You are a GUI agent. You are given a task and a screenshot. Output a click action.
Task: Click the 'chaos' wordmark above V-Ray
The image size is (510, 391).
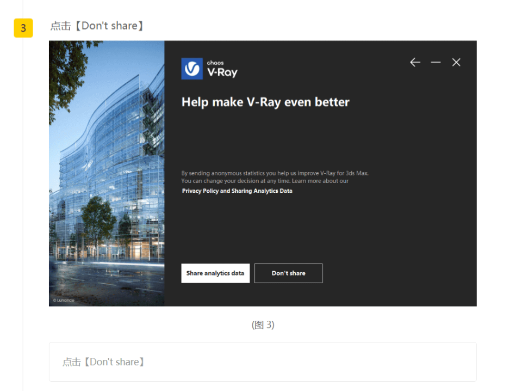pyautogui.click(x=215, y=63)
